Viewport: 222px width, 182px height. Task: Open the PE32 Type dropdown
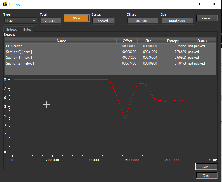coord(21,21)
